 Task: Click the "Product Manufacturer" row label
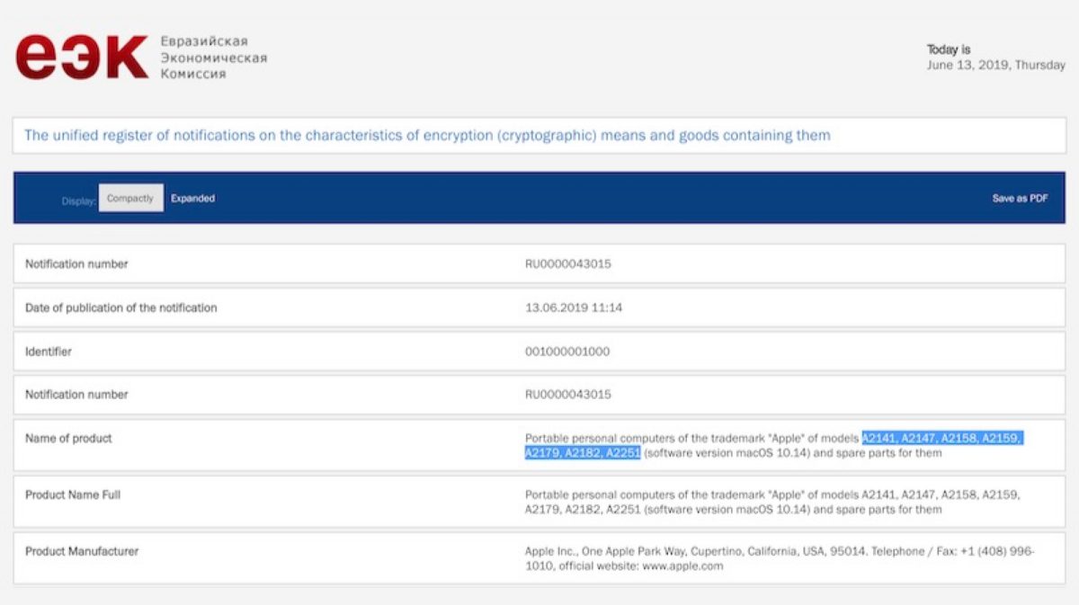click(82, 551)
